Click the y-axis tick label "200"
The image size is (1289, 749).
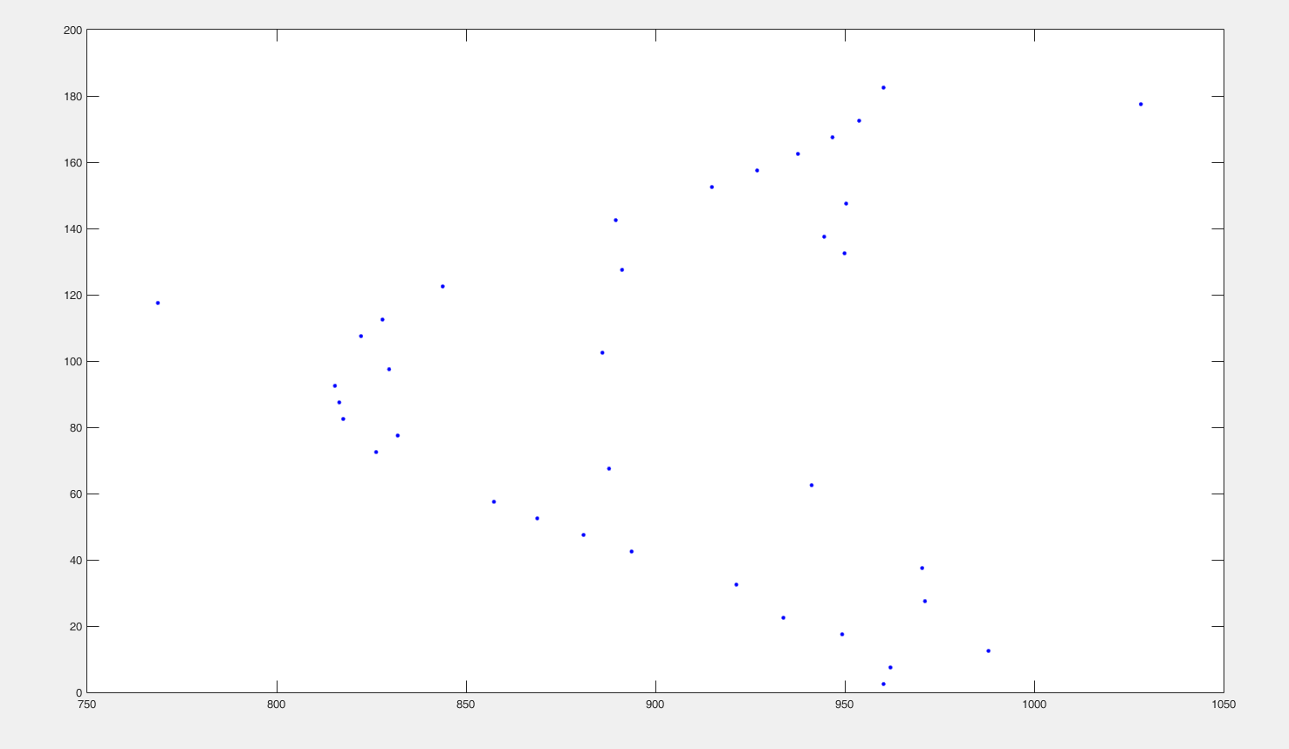pyautogui.click(x=72, y=31)
